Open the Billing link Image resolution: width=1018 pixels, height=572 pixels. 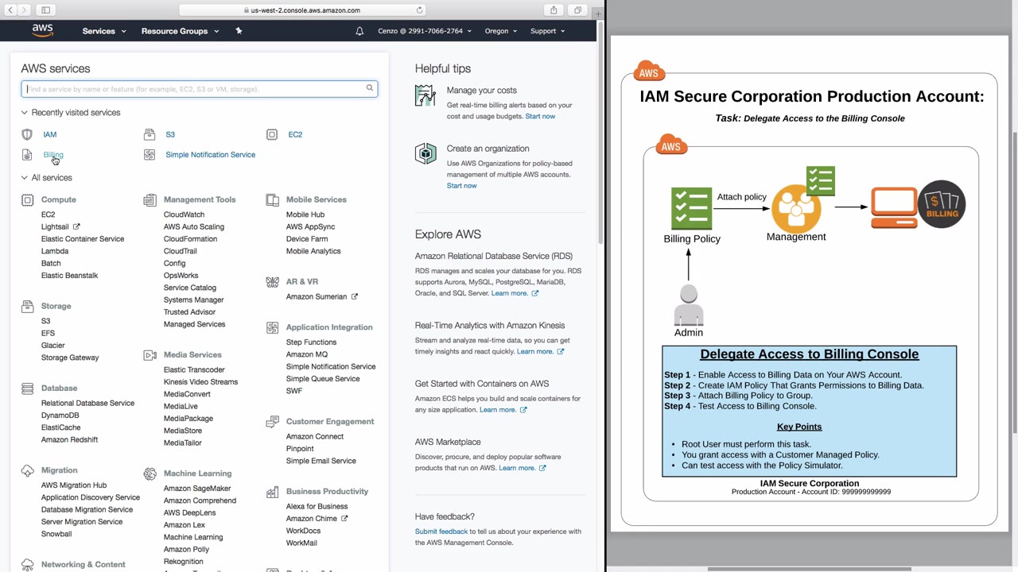click(x=53, y=155)
